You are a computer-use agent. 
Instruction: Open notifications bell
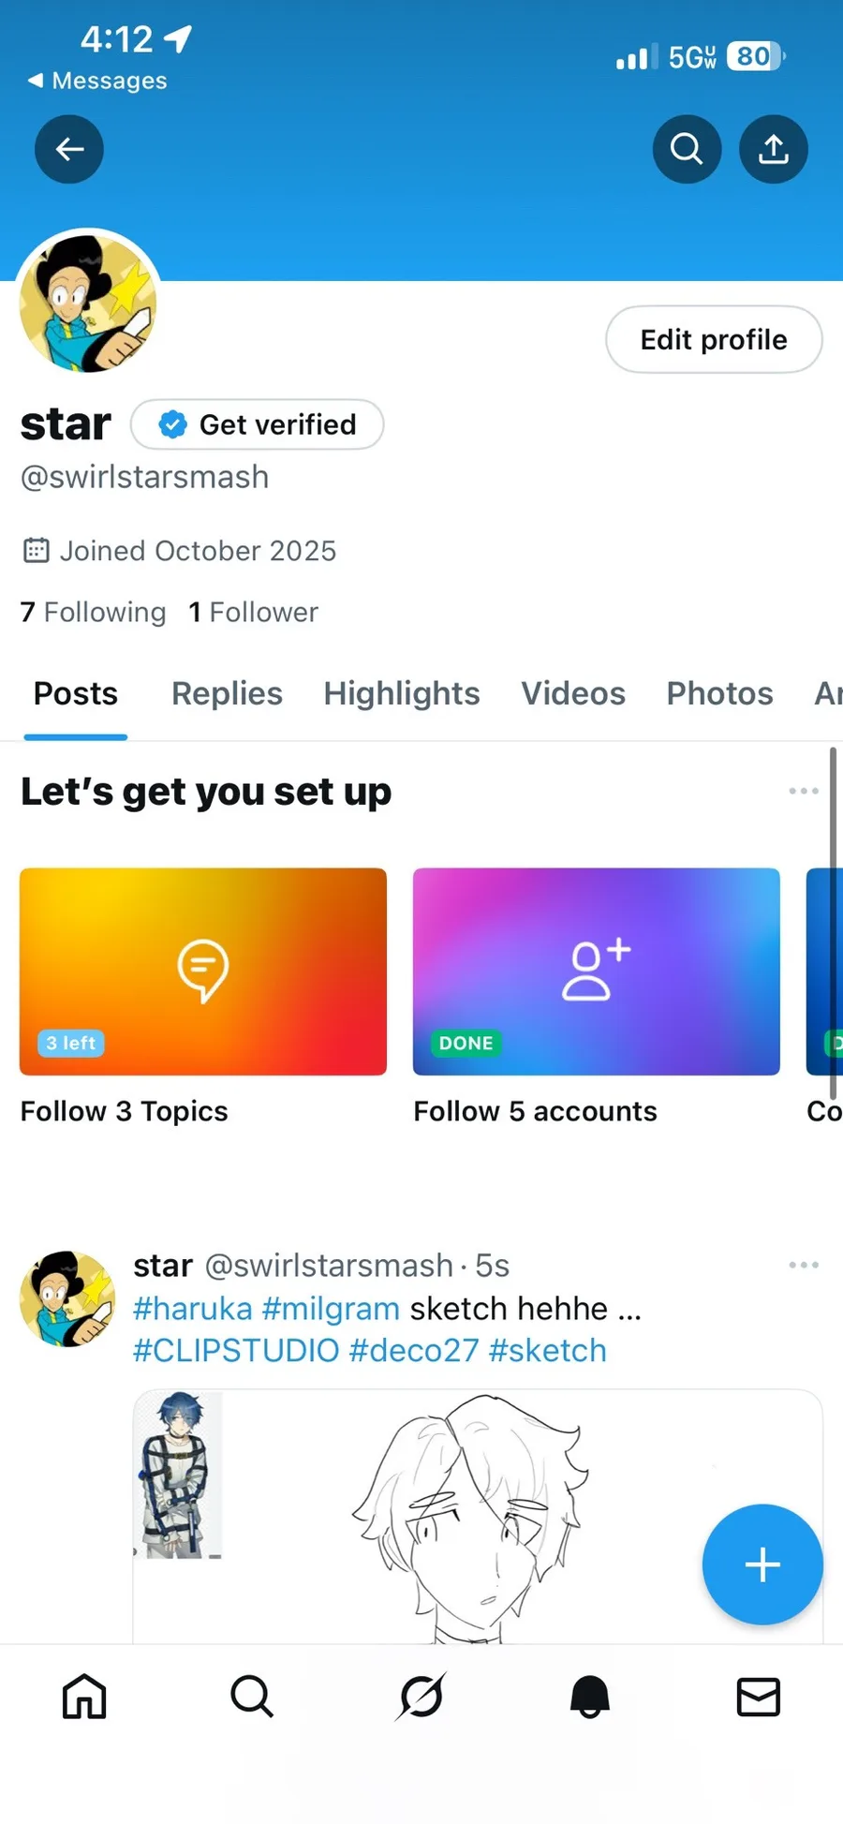pos(590,1697)
